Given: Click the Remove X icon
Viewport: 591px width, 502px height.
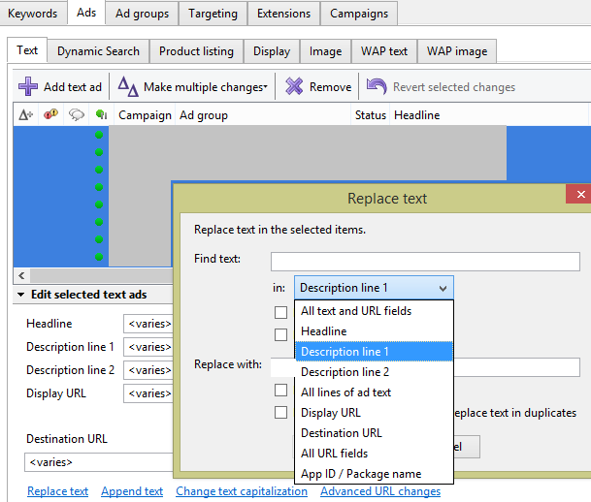Looking at the screenshot, I should click(294, 87).
